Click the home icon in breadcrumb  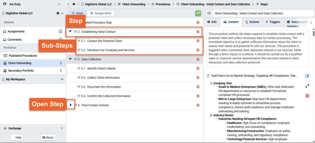coord(74,4)
